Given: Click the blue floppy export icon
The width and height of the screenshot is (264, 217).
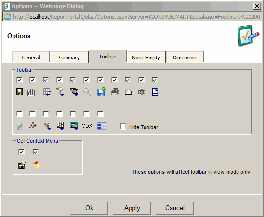Looking at the screenshot, I should [101, 92].
